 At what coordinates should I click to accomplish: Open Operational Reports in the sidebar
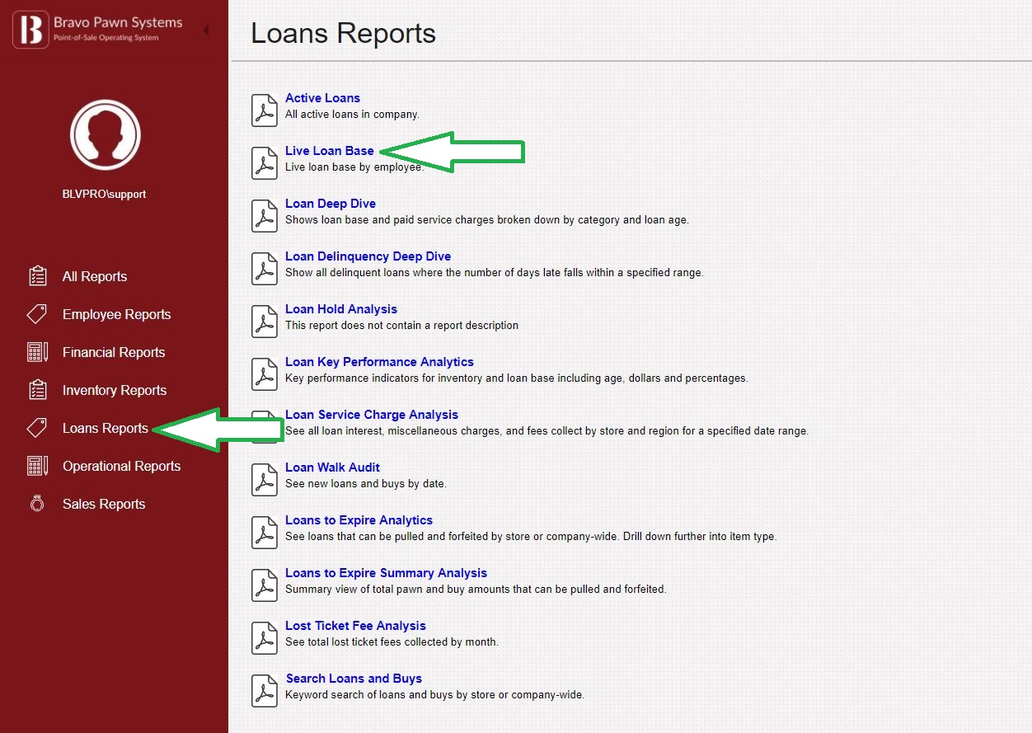click(121, 466)
